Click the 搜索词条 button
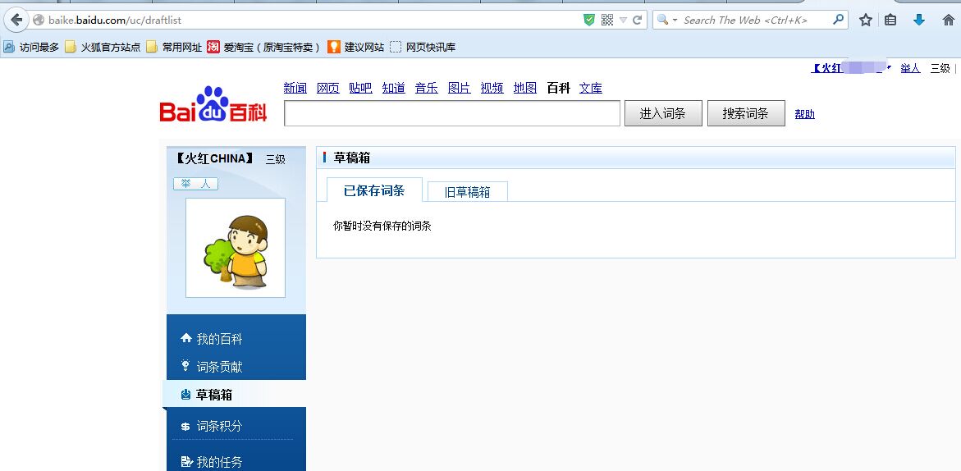The image size is (961, 471). [746, 113]
